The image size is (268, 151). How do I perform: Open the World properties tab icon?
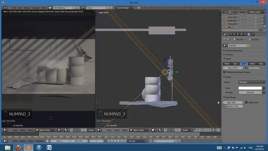point(238,34)
